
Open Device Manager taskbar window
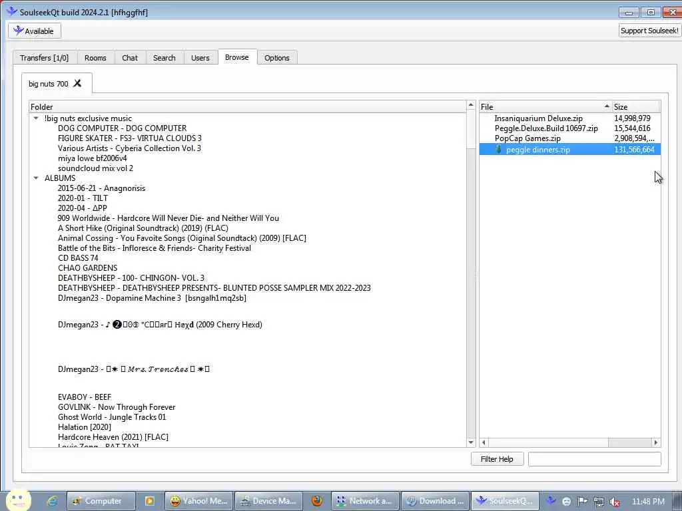(269, 501)
